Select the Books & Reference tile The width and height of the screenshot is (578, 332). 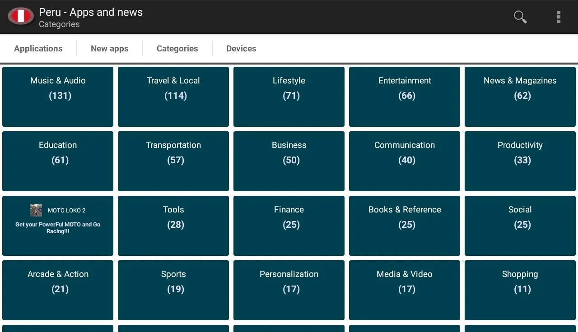405,226
